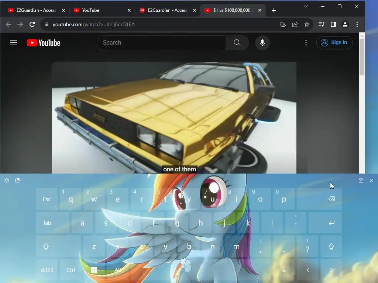Toggle the Alt key

[118, 270]
